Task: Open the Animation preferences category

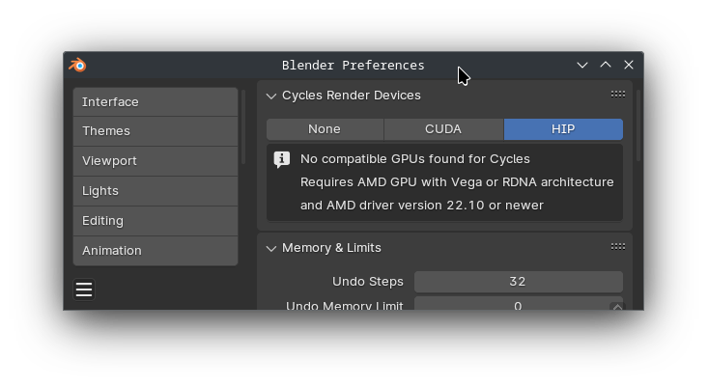Action: click(156, 251)
